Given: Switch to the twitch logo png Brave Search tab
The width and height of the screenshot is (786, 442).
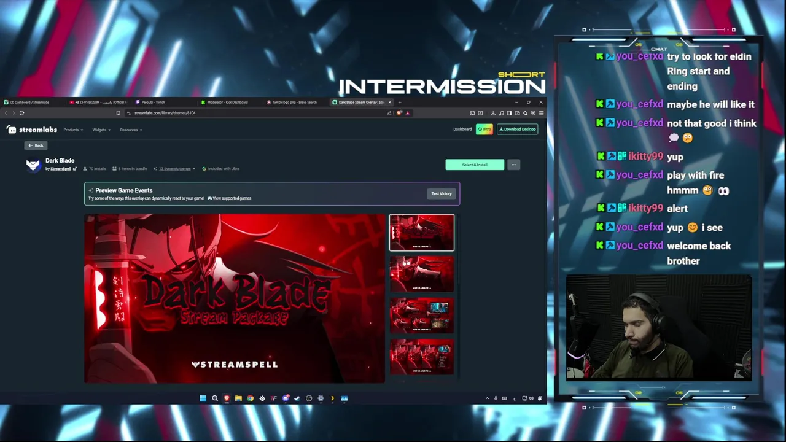Looking at the screenshot, I should 294,103.
